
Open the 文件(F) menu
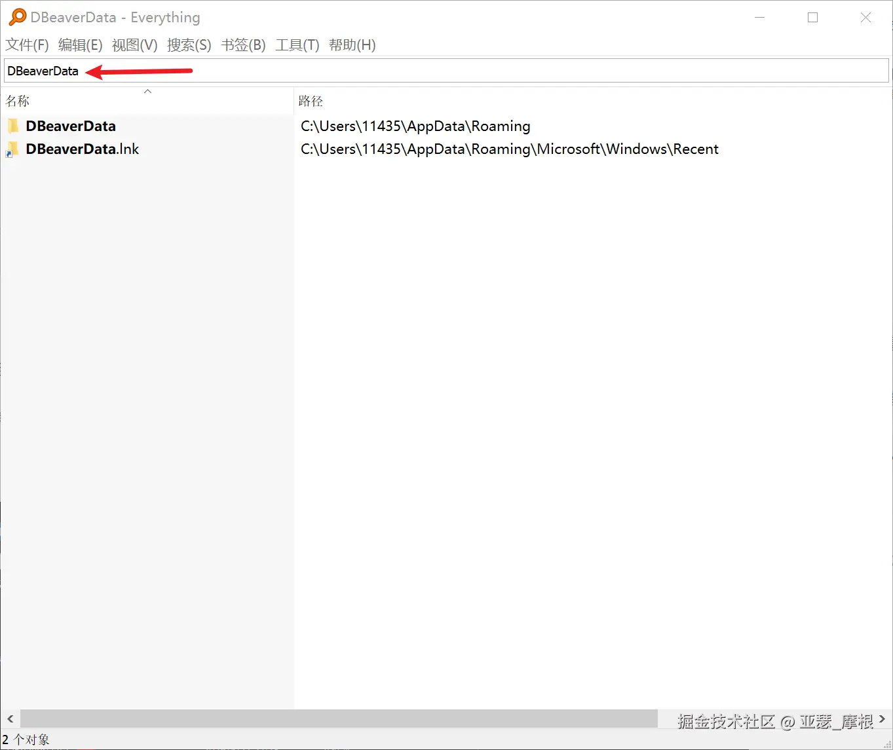click(28, 45)
